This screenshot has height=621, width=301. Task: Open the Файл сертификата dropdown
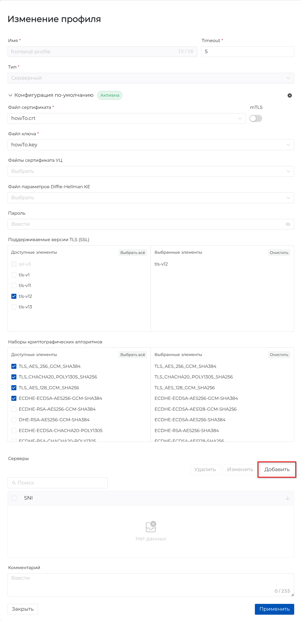click(127, 118)
